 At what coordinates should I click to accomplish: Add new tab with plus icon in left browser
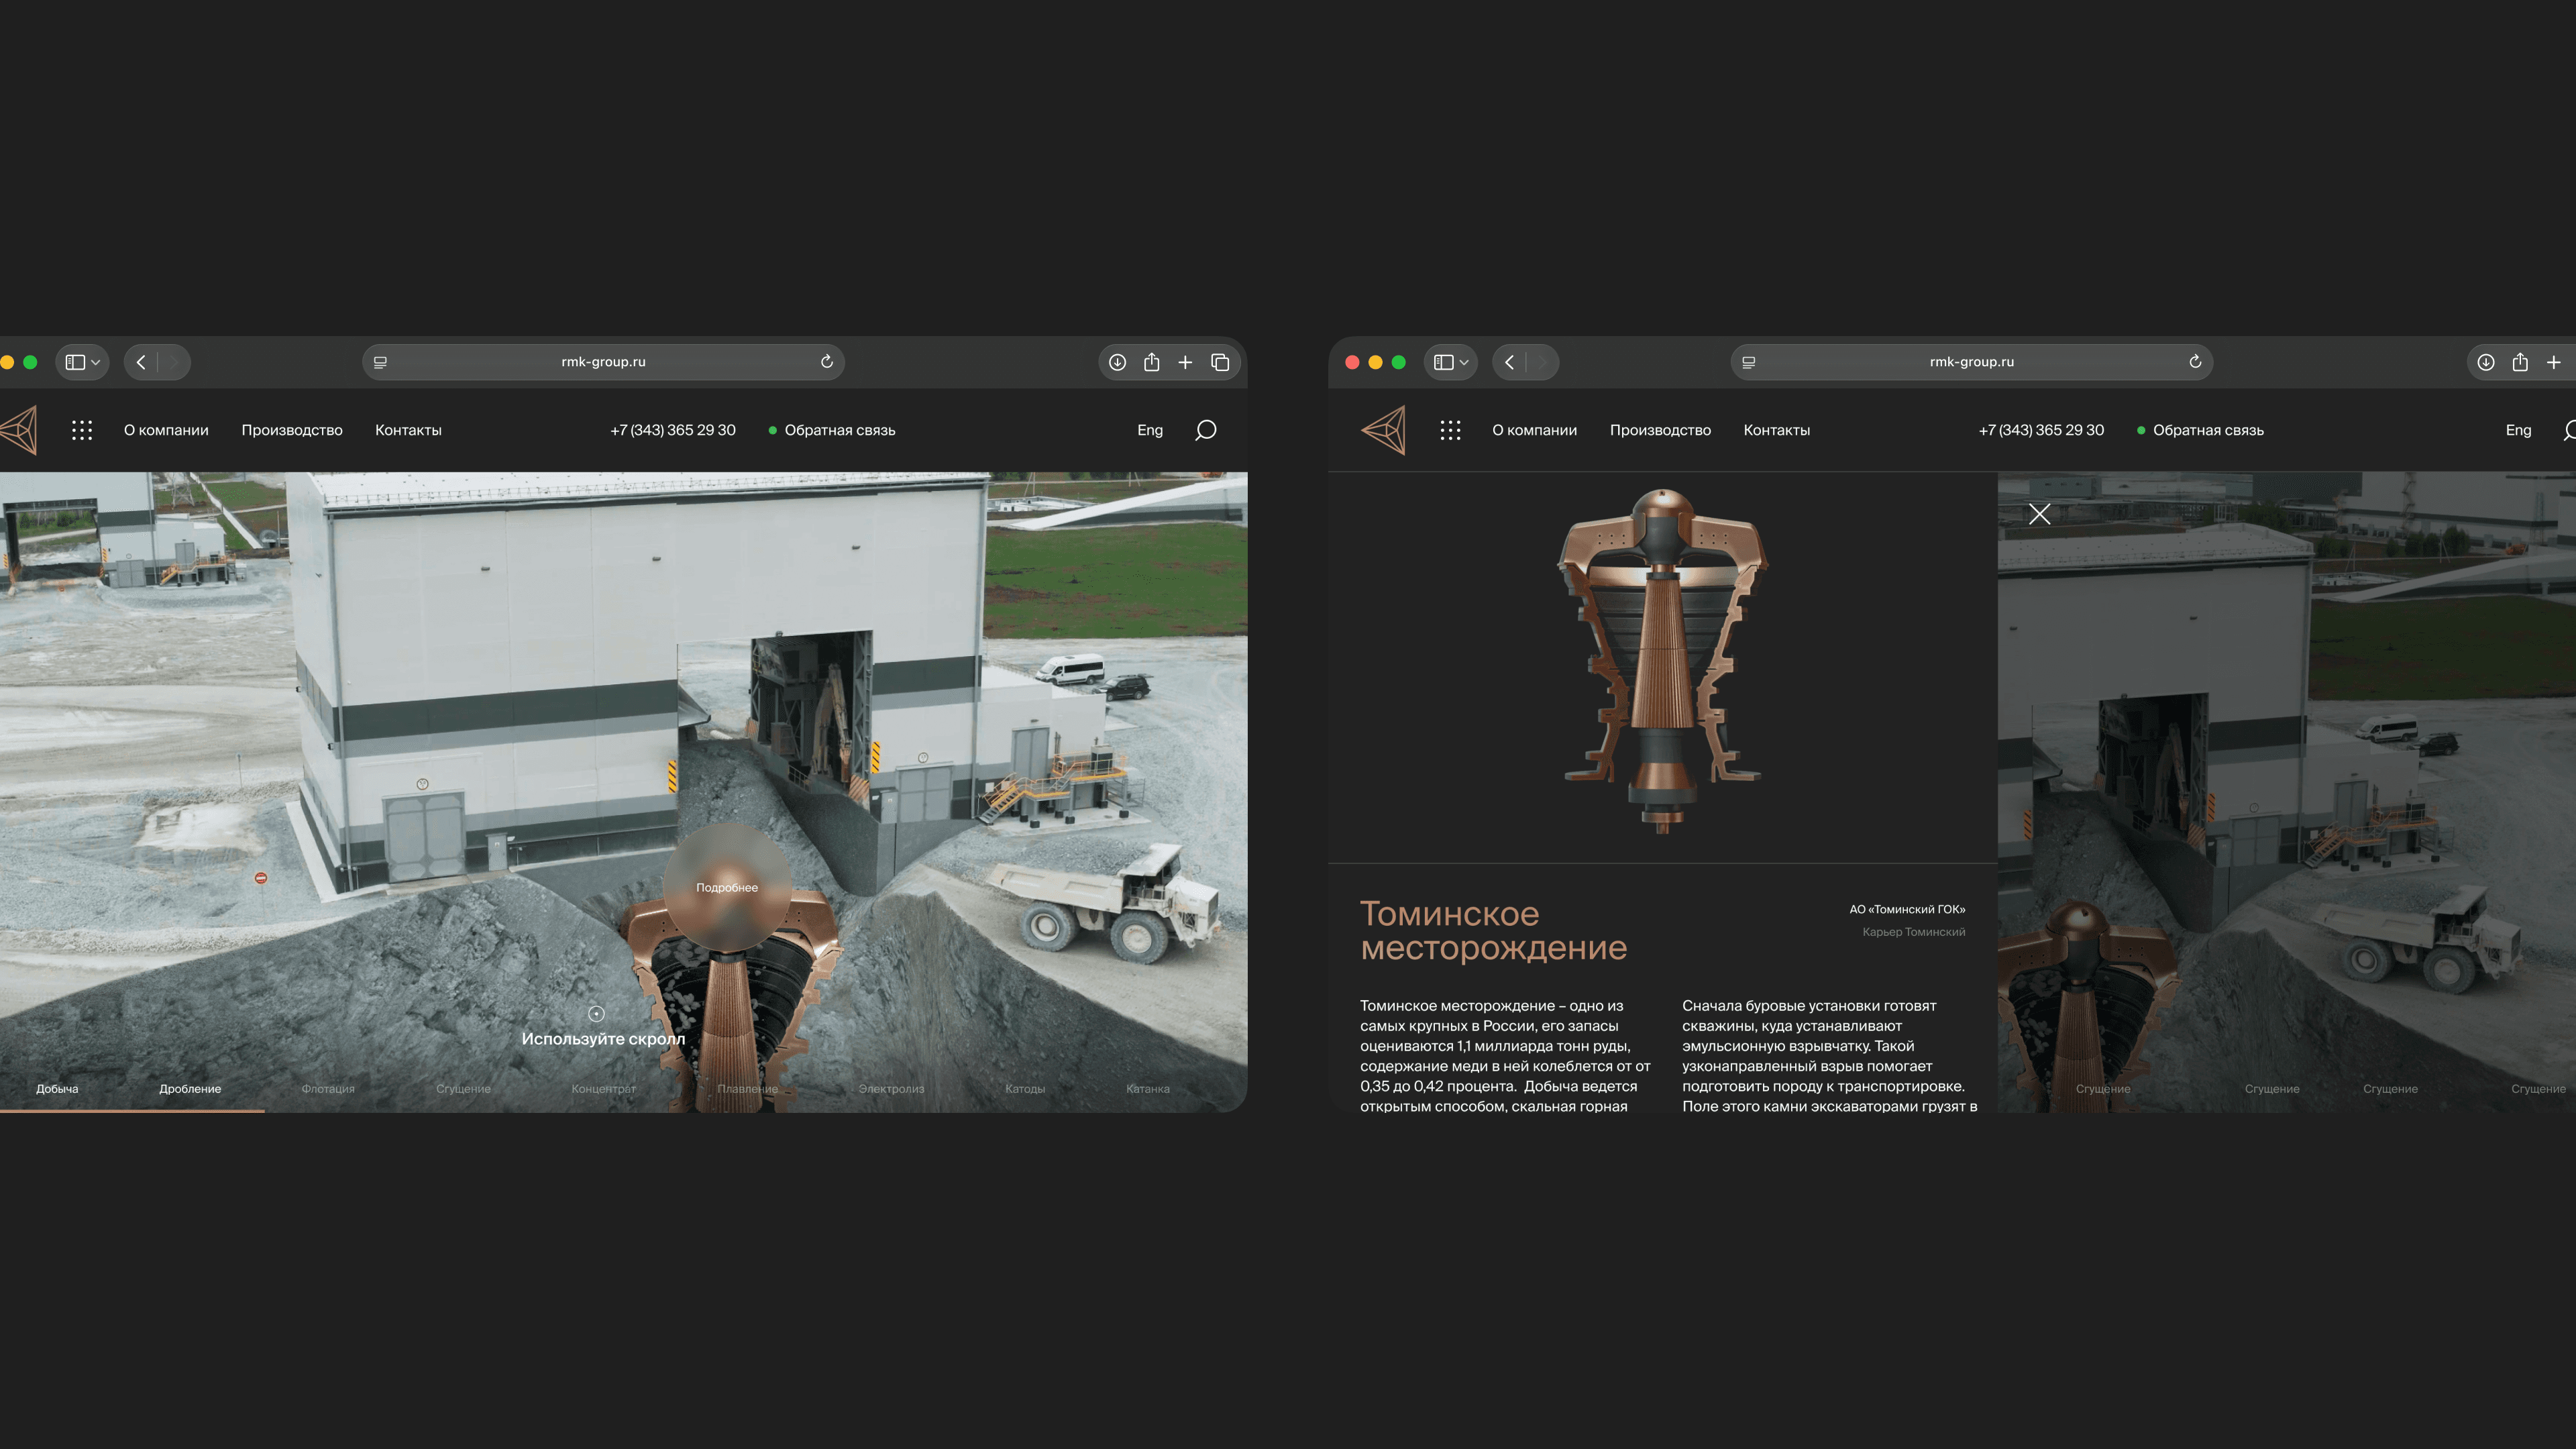(x=1185, y=362)
